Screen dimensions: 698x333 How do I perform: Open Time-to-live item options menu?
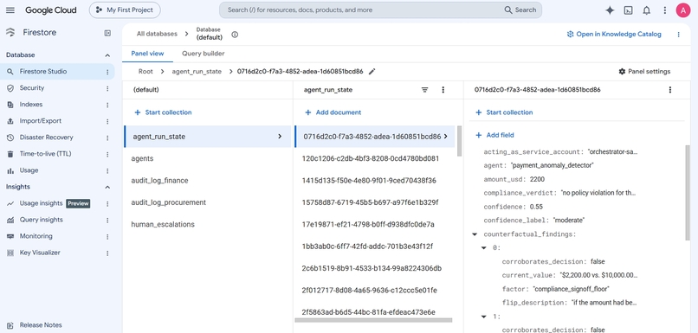[107, 154]
